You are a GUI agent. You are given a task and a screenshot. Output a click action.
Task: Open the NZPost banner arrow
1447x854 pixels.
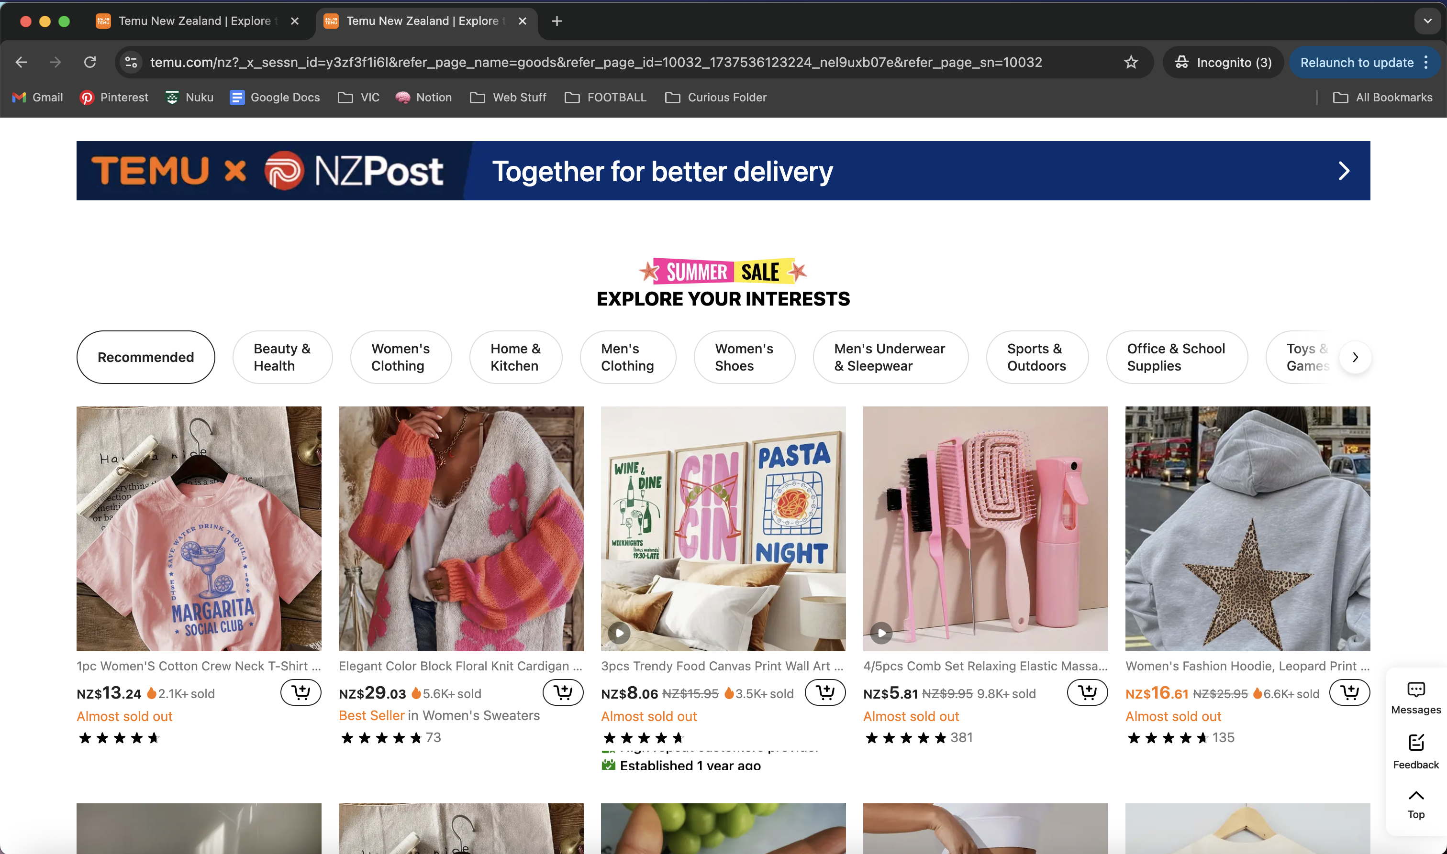tap(1343, 171)
